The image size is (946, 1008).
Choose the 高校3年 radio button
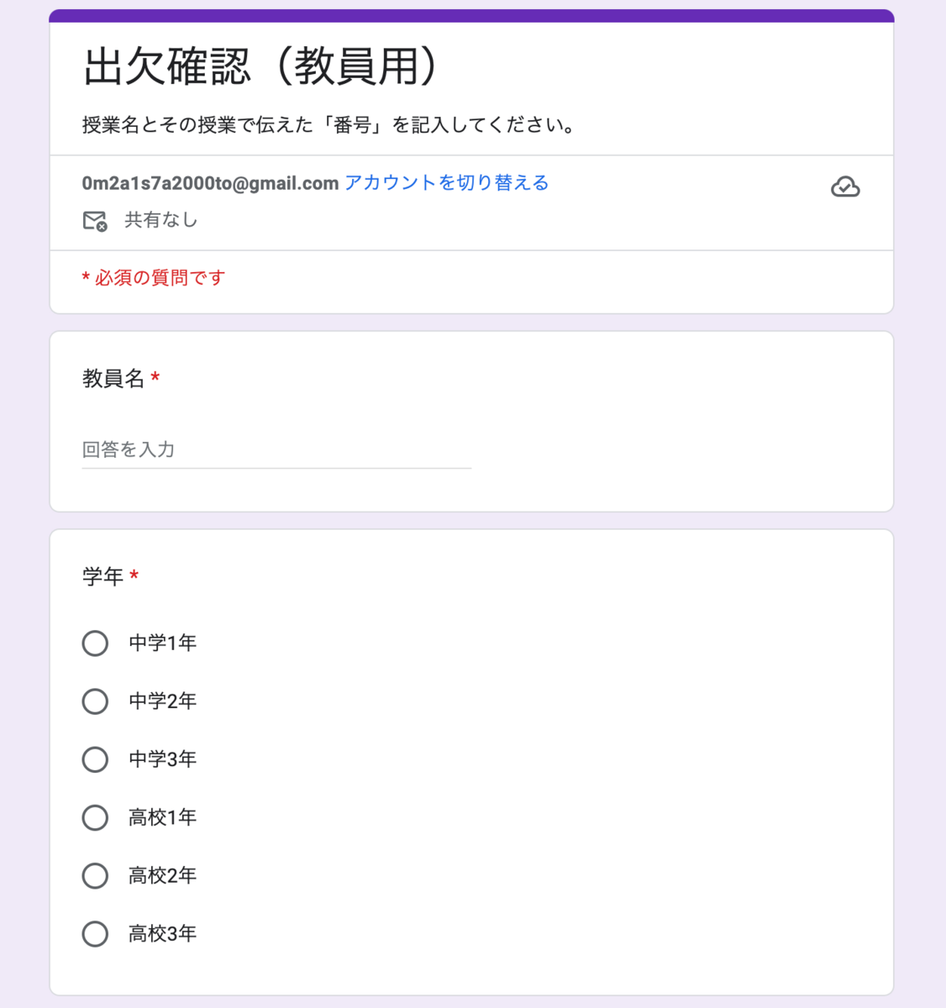[95, 933]
